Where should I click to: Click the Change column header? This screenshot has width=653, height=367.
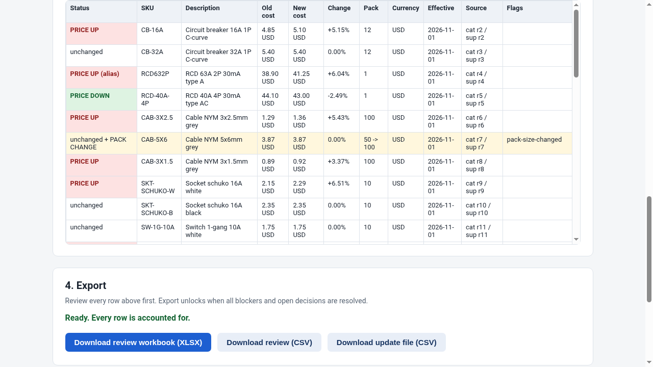click(x=342, y=12)
